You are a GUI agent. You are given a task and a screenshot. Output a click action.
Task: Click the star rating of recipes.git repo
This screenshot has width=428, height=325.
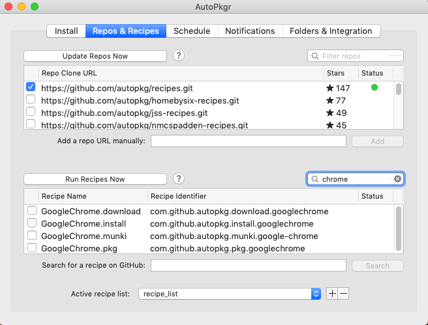[x=338, y=87]
